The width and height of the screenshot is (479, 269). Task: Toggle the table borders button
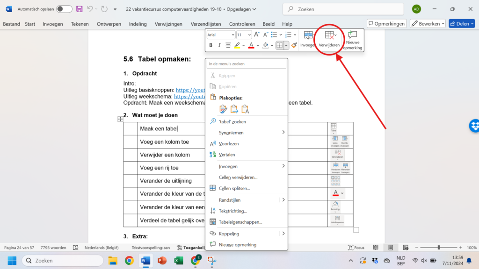[279, 45]
